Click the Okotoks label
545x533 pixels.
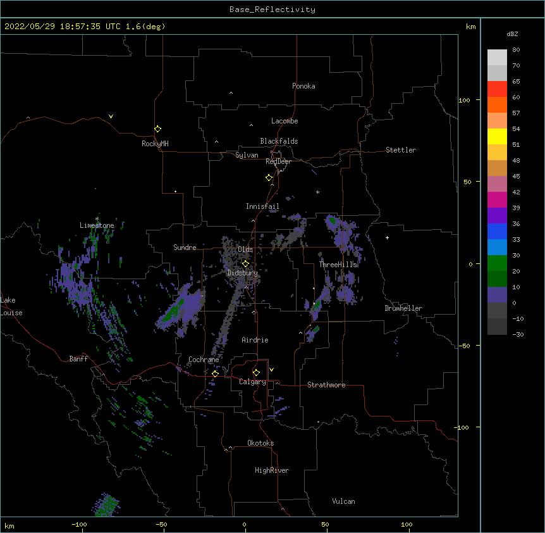coord(260,443)
